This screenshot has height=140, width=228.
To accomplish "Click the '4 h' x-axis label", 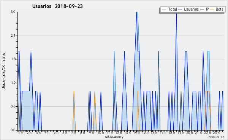I will [47, 132].
